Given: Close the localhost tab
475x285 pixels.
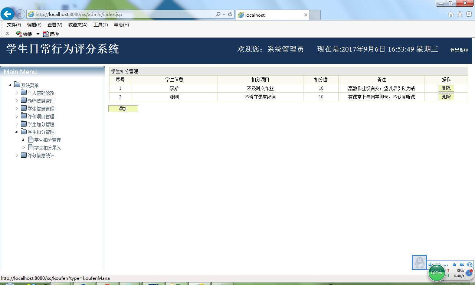Looking at the screenshot, I should (306, 15).
